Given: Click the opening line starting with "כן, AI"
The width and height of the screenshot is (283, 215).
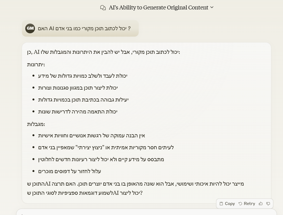Looking at the screenshot, I should pos(103,52).
